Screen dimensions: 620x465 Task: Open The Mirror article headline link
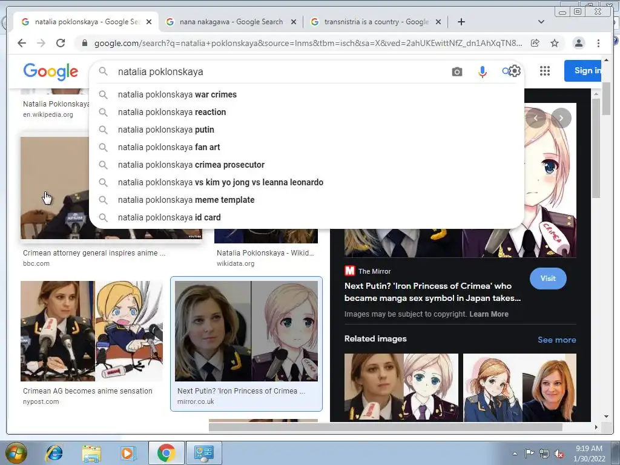(x=432, y=292)
